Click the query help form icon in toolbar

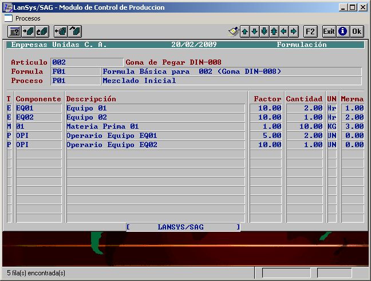coord(14,31)
